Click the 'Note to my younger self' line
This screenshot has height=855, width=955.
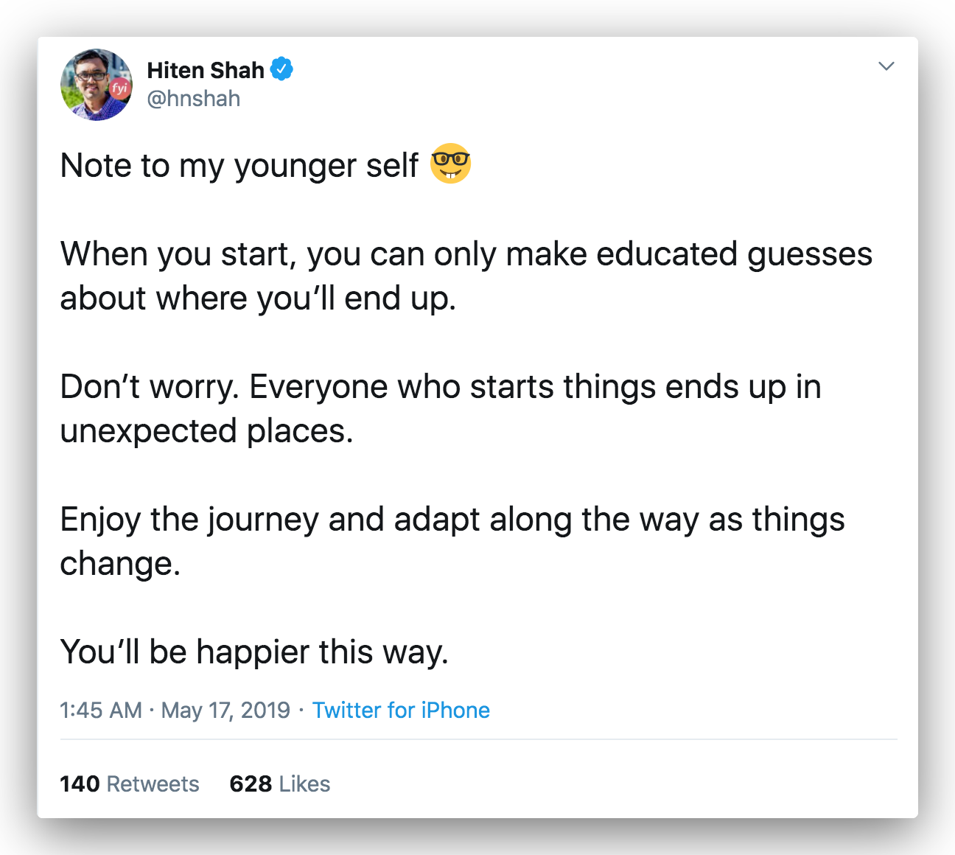[239, 166]
